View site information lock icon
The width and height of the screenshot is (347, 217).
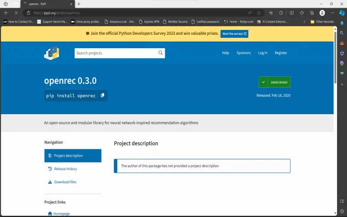coord(28,13)
